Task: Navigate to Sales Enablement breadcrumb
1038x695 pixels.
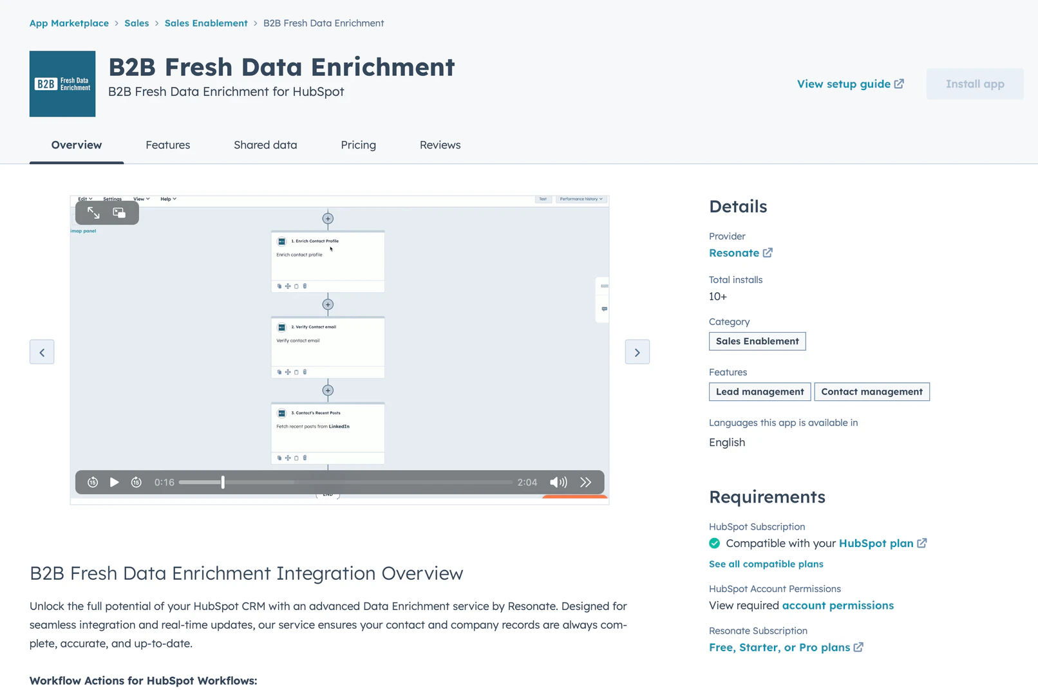Action: pos(206,23)
